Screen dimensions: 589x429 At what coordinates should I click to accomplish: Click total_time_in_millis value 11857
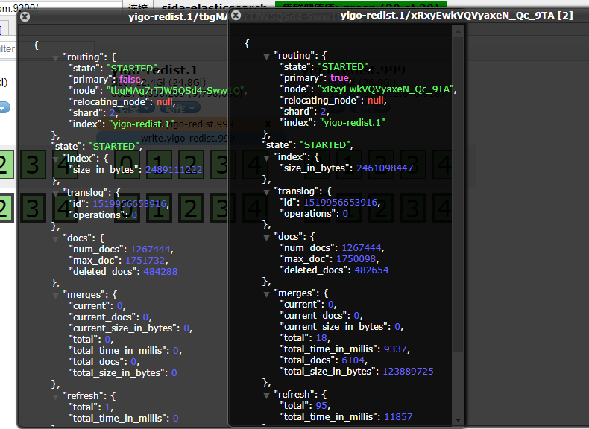point(398,417)
